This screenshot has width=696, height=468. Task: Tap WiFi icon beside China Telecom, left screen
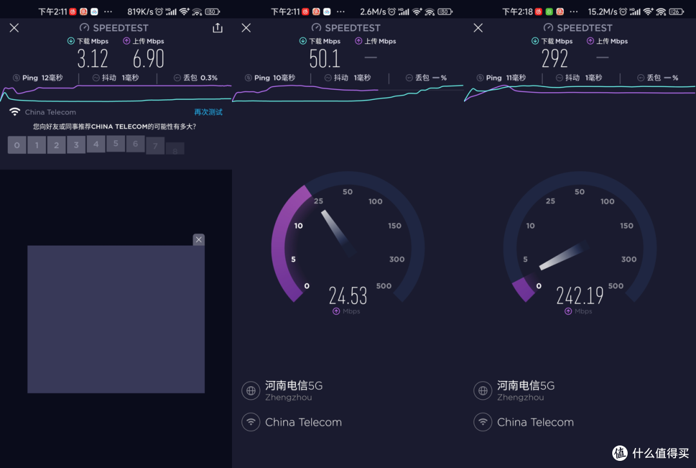pos(15,112)
